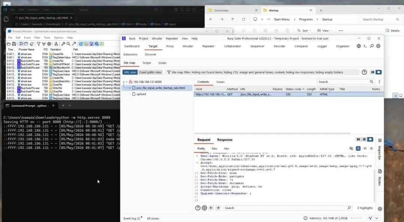Toggle Process Monitor Capture events button

point(21,44)
